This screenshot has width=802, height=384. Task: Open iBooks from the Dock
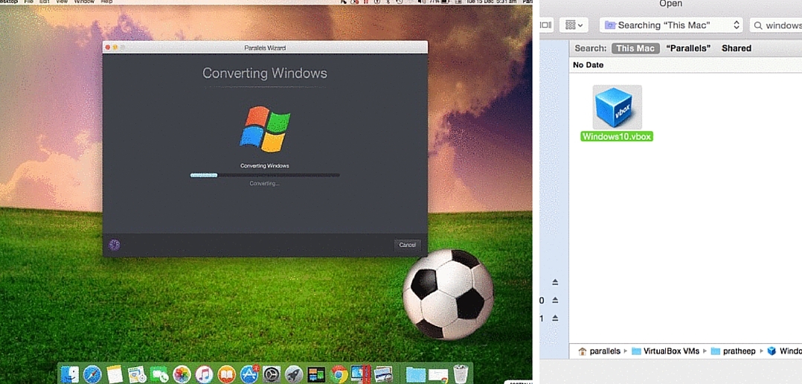pyautogui.click(x=227, y=374)
